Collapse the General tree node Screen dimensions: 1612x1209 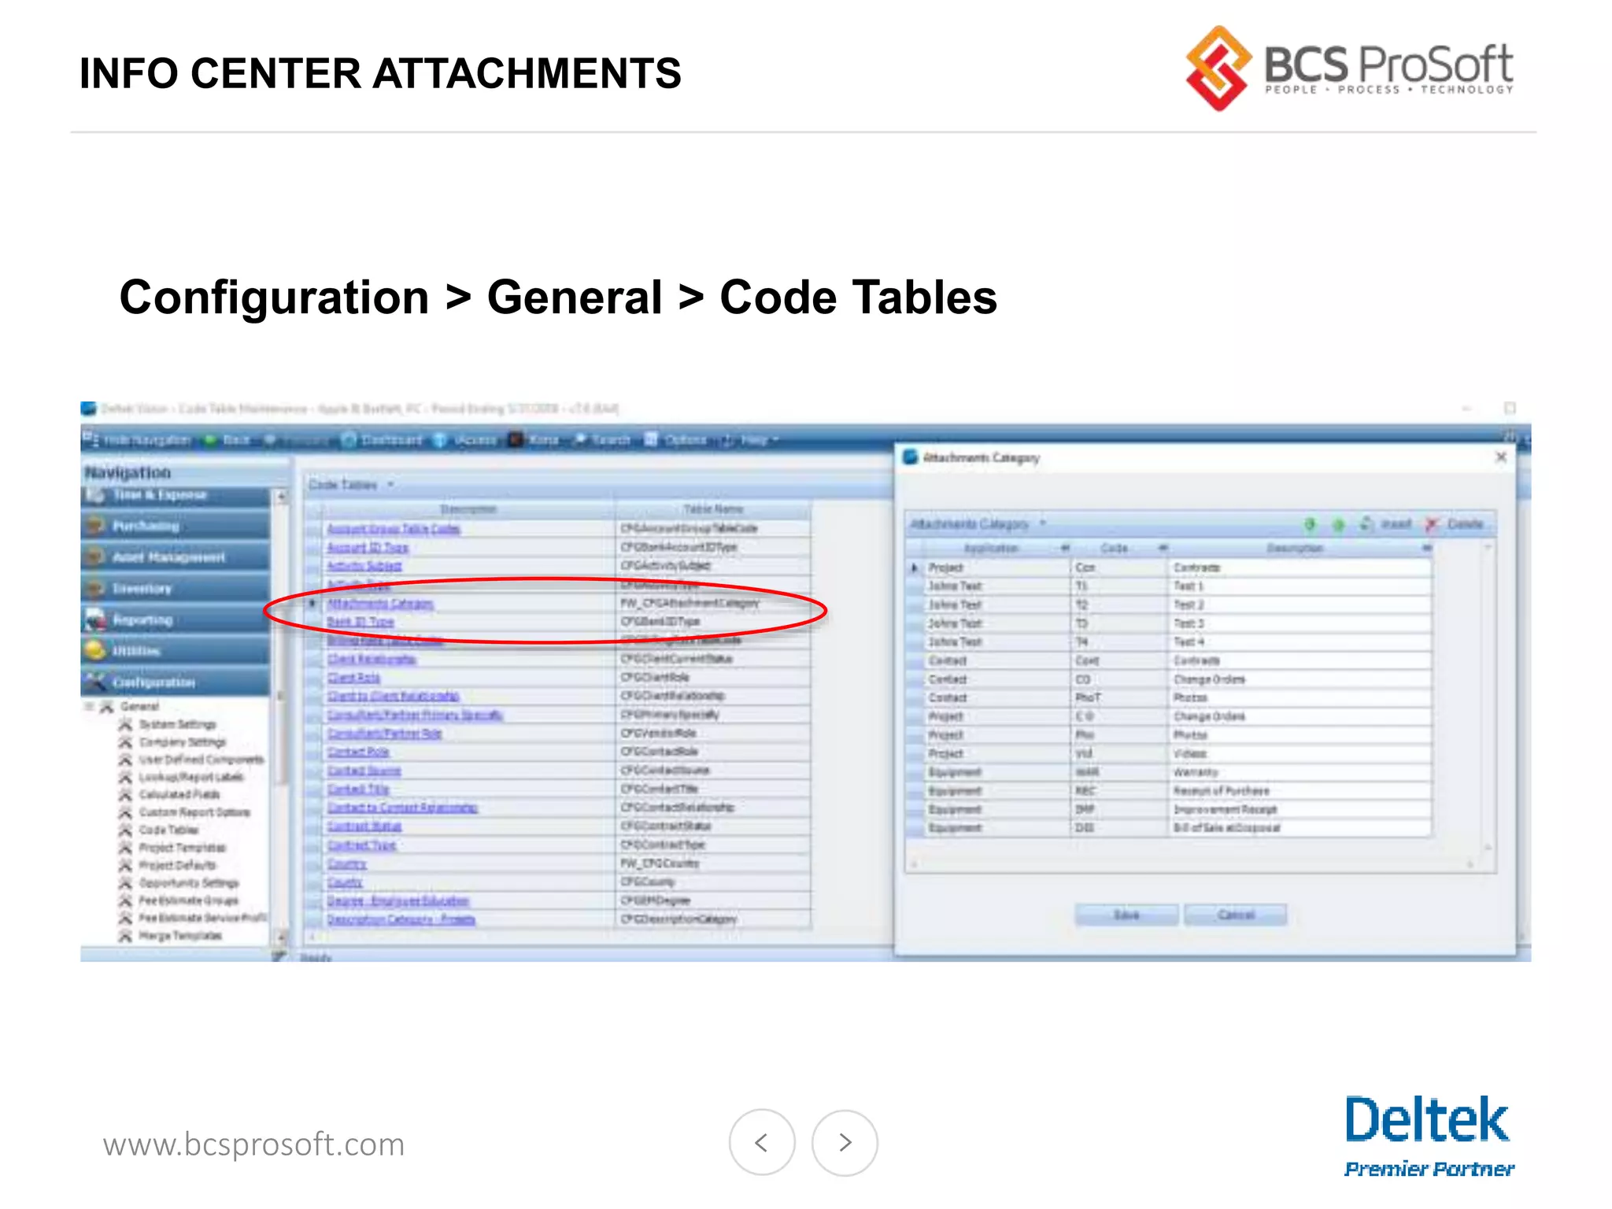[x=89, y=706]
